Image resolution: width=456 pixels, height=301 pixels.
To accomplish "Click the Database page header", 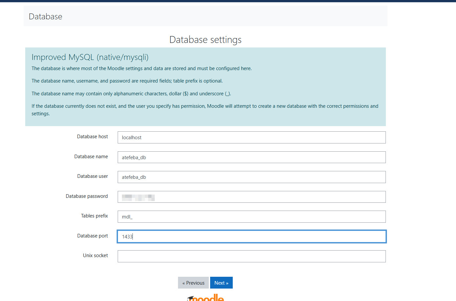I will point(45,16).
